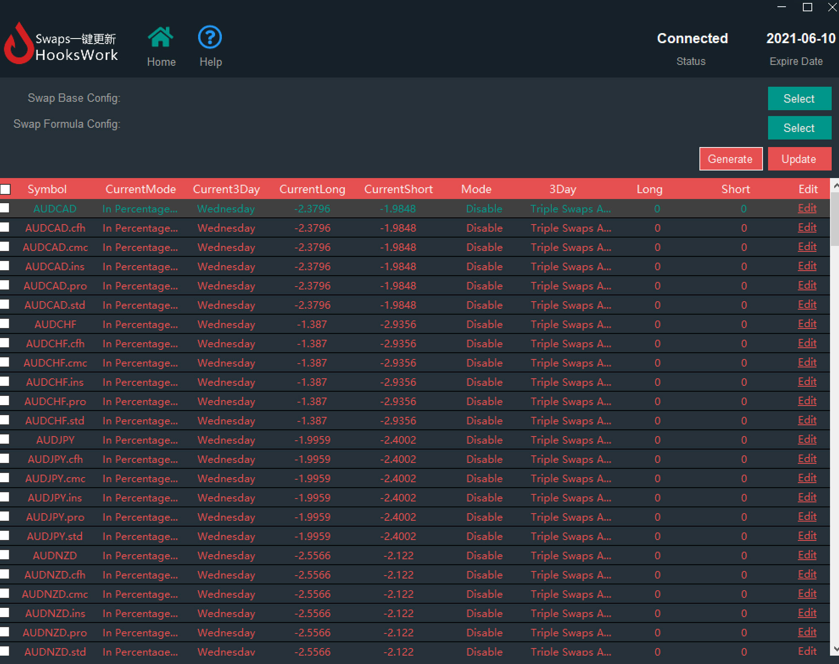Minimize the application window
This screenshot has height=664, width=839.
pyautogui.click(x=782, y=7)
